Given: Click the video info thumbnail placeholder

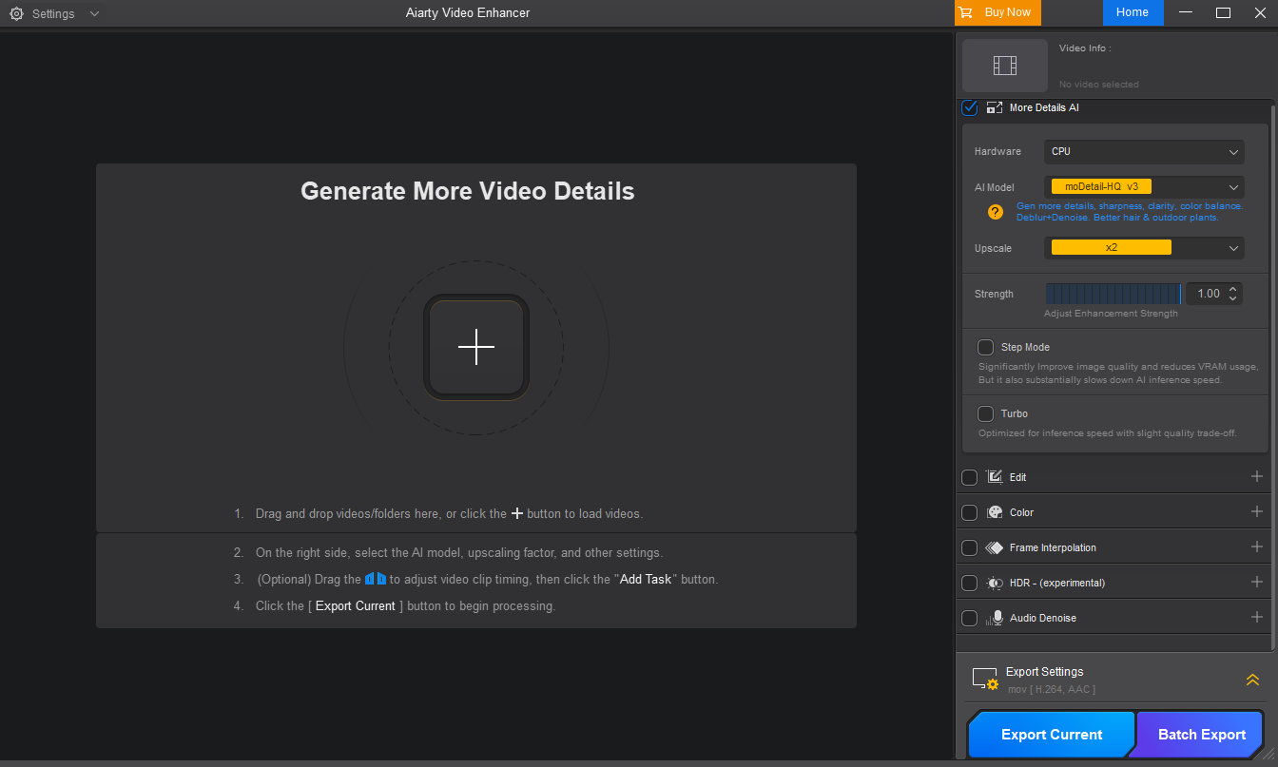Looking at the screenshot, I should click(x=1004, y=65).
